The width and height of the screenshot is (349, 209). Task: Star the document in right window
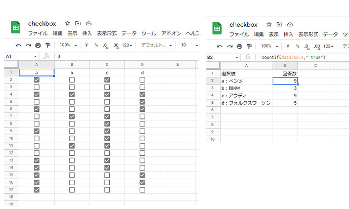269,24
